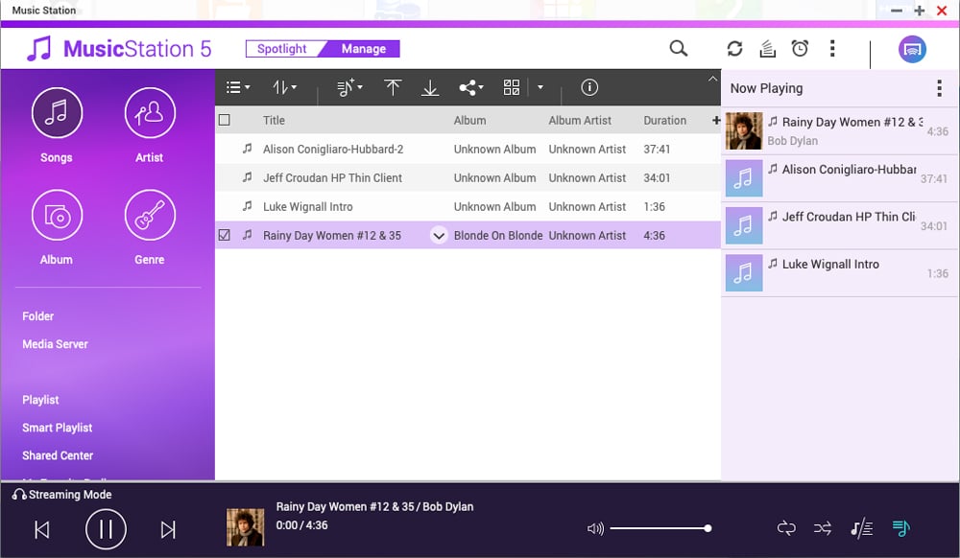This screenshot has height=558, width=960.
Task: Click Streaming Mode headphone indicator
Action: (x=61, y=495)
